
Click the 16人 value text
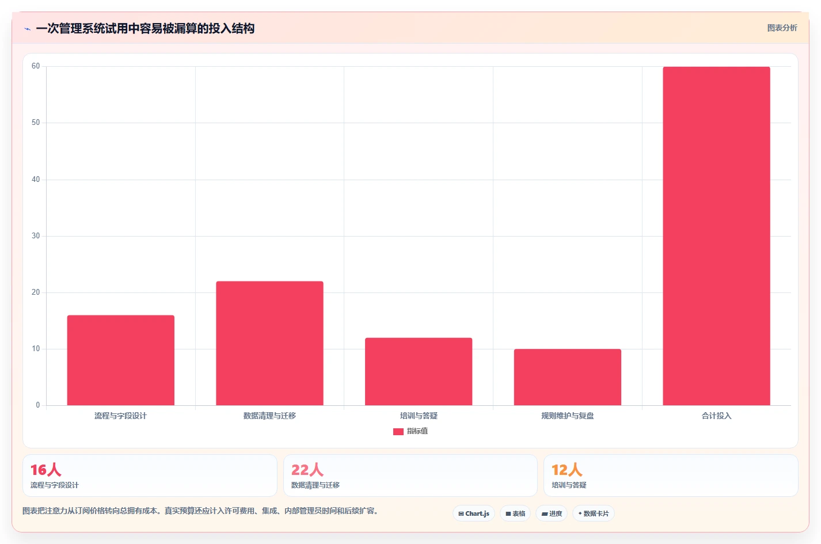(x=45, y=470)
